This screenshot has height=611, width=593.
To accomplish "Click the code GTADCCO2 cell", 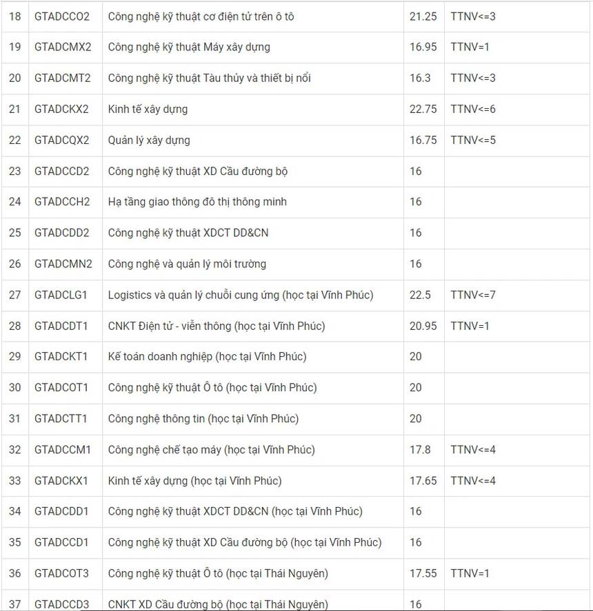I will pyautogui.click(x=62, y=17).
